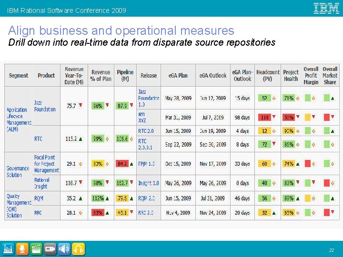The width and height of the screenshot is (343, 257).
Task: Click the Project Health column header
Action: tap(291, 75)
